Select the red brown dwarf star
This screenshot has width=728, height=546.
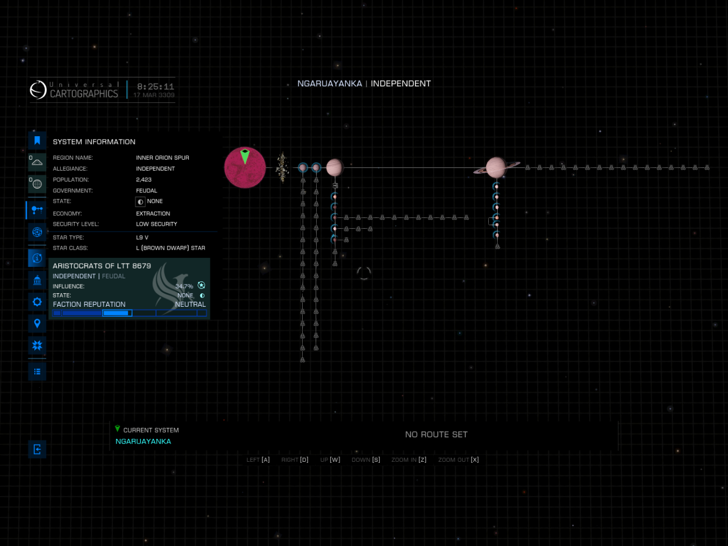point(245,167)
